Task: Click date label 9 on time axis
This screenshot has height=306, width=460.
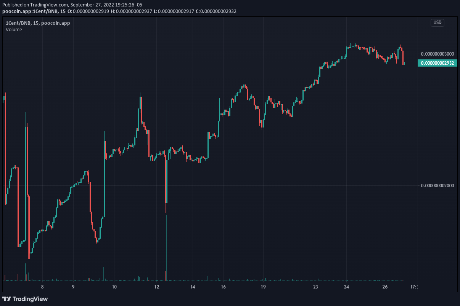Action: (73, 287)
